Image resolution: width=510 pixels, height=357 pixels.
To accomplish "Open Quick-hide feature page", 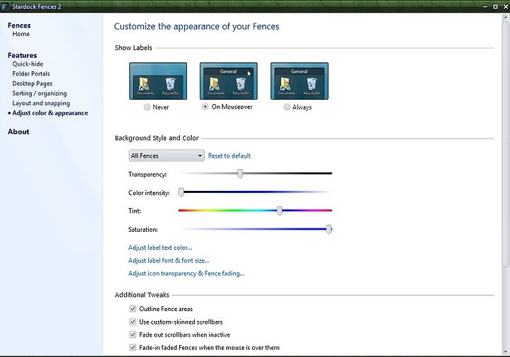I will point(28,64).
